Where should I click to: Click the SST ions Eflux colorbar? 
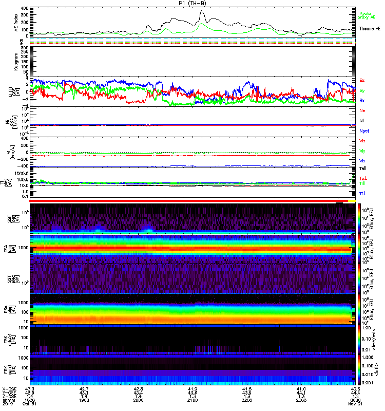point(359,218)
